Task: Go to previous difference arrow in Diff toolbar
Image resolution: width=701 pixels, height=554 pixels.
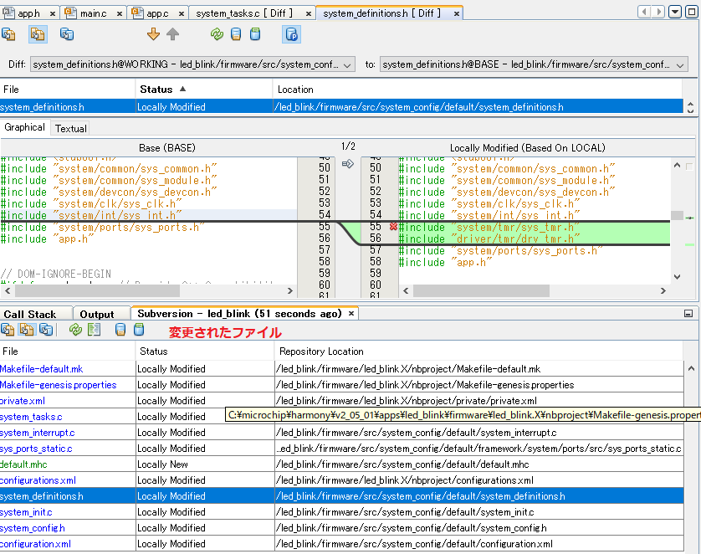Action: [173, 34]
